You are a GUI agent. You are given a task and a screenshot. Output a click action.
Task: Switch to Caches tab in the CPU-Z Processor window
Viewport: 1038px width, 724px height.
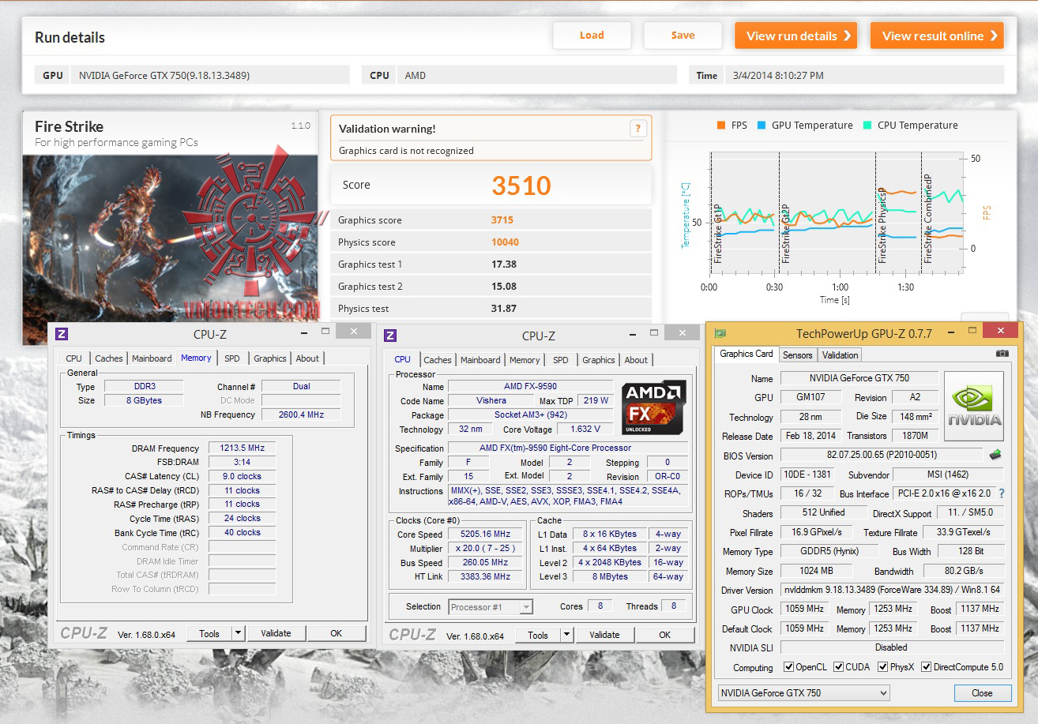tap(438, 360)
